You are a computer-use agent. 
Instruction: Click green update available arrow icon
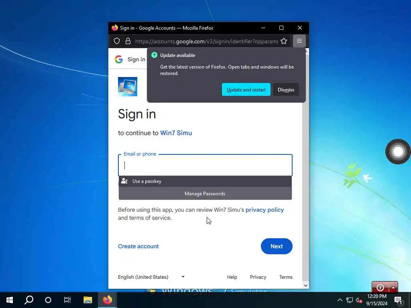tap(155, 55)
